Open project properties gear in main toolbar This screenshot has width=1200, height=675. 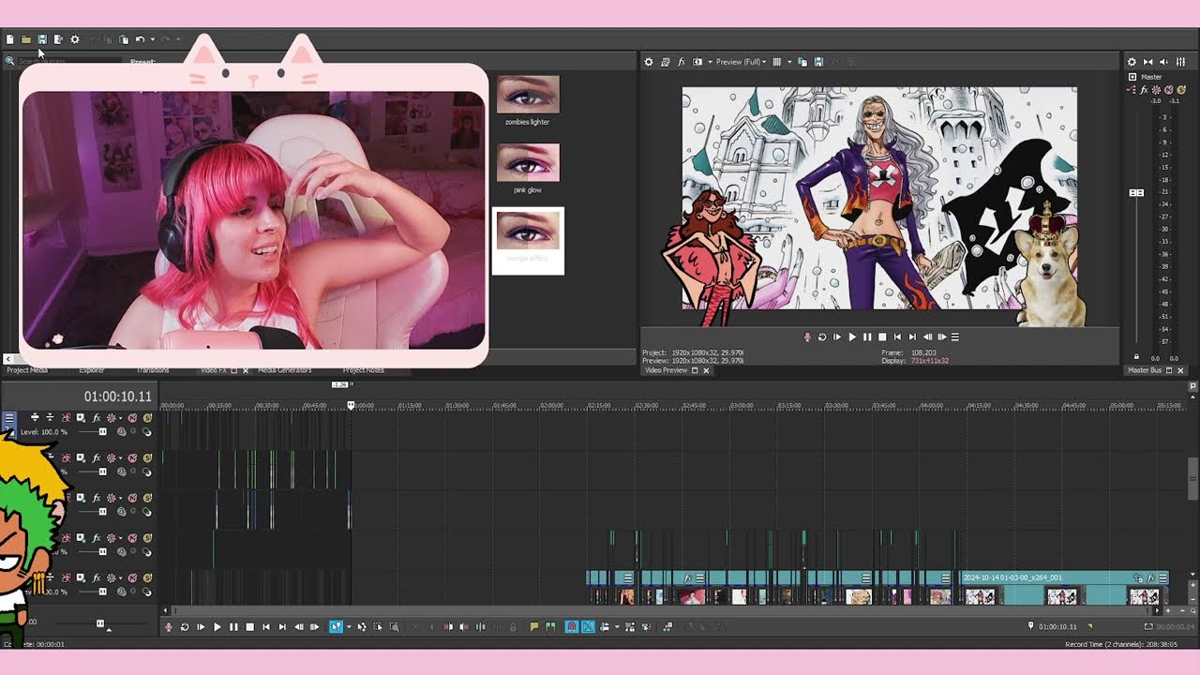click(x=75, y=39)
